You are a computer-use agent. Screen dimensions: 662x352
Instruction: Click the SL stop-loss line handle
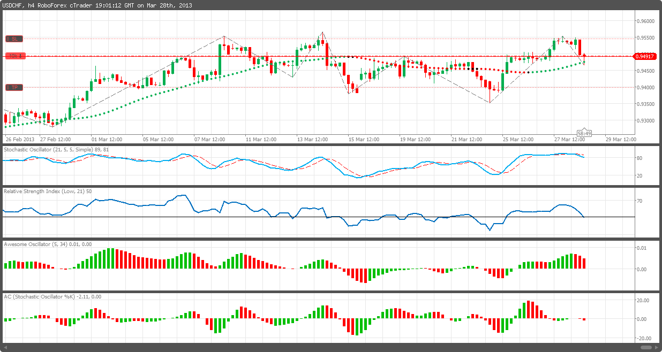tap(13, 39)
